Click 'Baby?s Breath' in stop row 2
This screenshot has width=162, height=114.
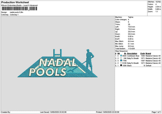click(x=133, y=58)
